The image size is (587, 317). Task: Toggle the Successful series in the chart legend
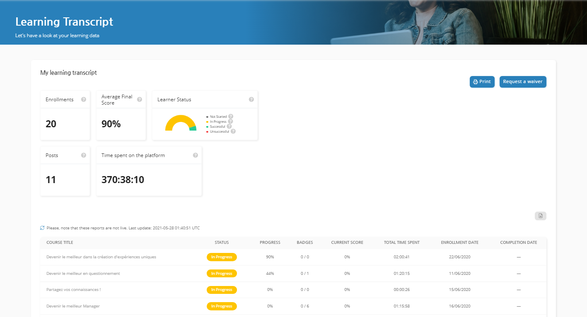coord(217,126)
